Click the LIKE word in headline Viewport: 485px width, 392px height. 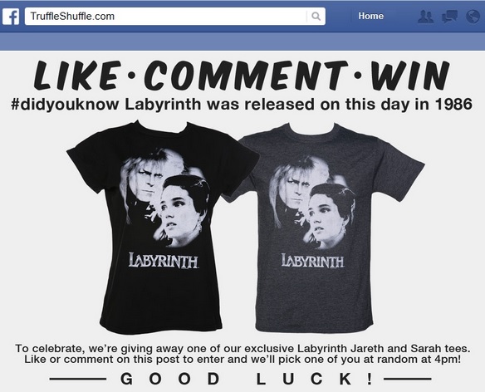coord(76,75)
